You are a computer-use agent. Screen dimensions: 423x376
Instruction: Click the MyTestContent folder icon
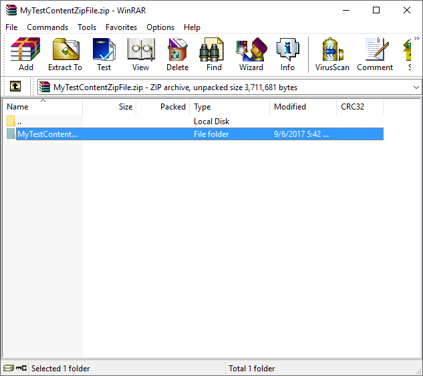tap(11, 134)
